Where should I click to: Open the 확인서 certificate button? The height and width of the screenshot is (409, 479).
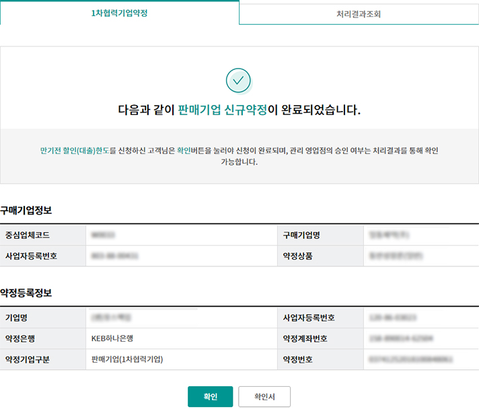pos(264,397)
